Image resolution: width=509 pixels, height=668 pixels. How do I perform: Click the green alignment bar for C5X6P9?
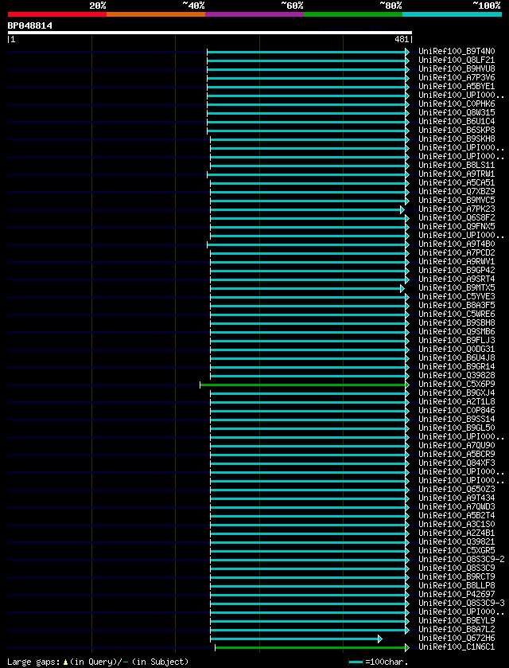tap(302, 385)
